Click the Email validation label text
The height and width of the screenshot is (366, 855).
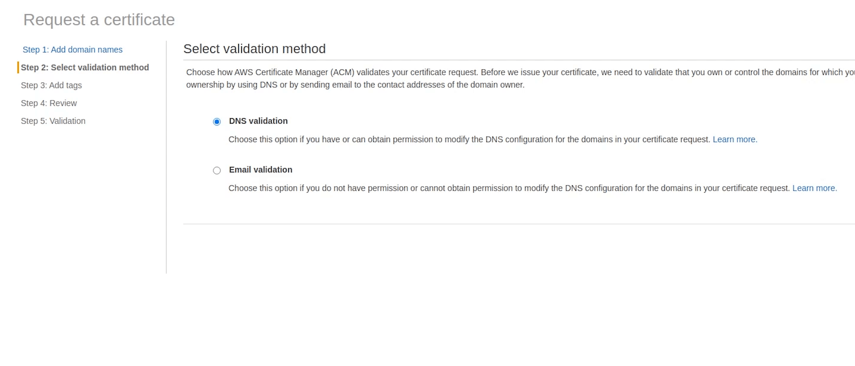(x=261, y=170)
